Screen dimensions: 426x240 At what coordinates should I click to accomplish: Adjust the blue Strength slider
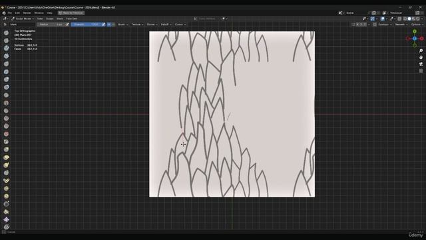(86, 25)
